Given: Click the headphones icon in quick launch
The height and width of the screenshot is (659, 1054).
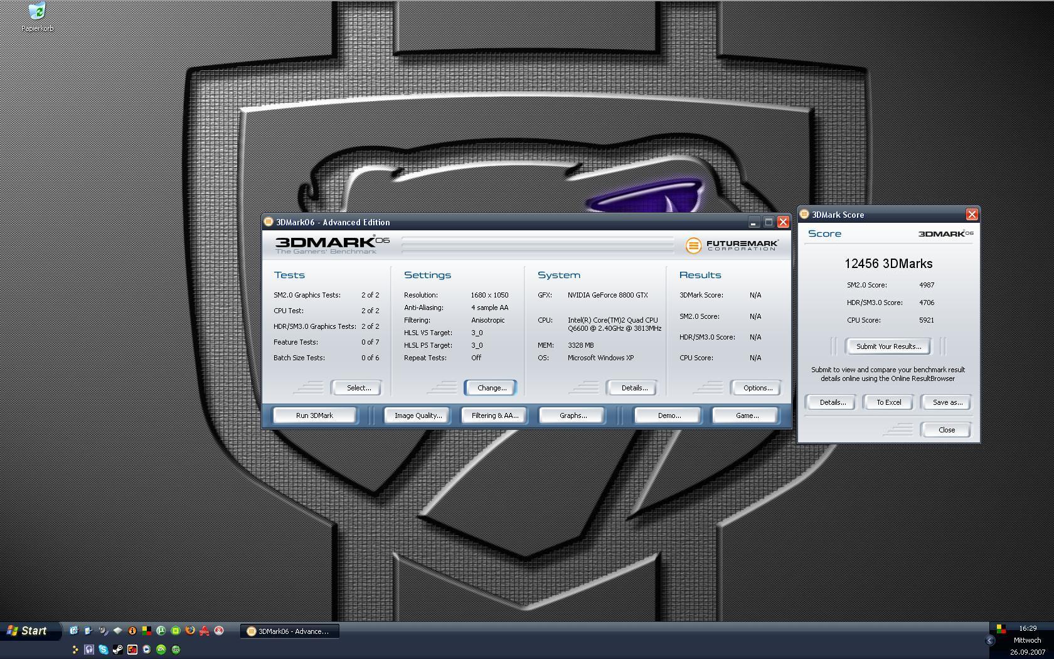Looking at the screenshot, I should 88,650.
